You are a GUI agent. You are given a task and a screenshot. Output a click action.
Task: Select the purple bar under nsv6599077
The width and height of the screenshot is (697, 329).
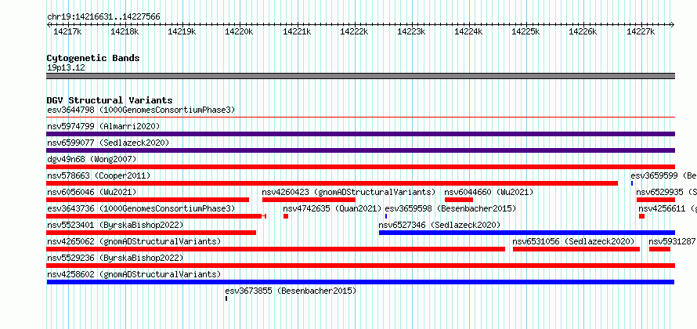tap(360, 150)
